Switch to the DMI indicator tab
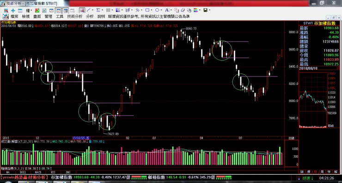This screenshot has width=342, height=183. click(x=68, y=172)
